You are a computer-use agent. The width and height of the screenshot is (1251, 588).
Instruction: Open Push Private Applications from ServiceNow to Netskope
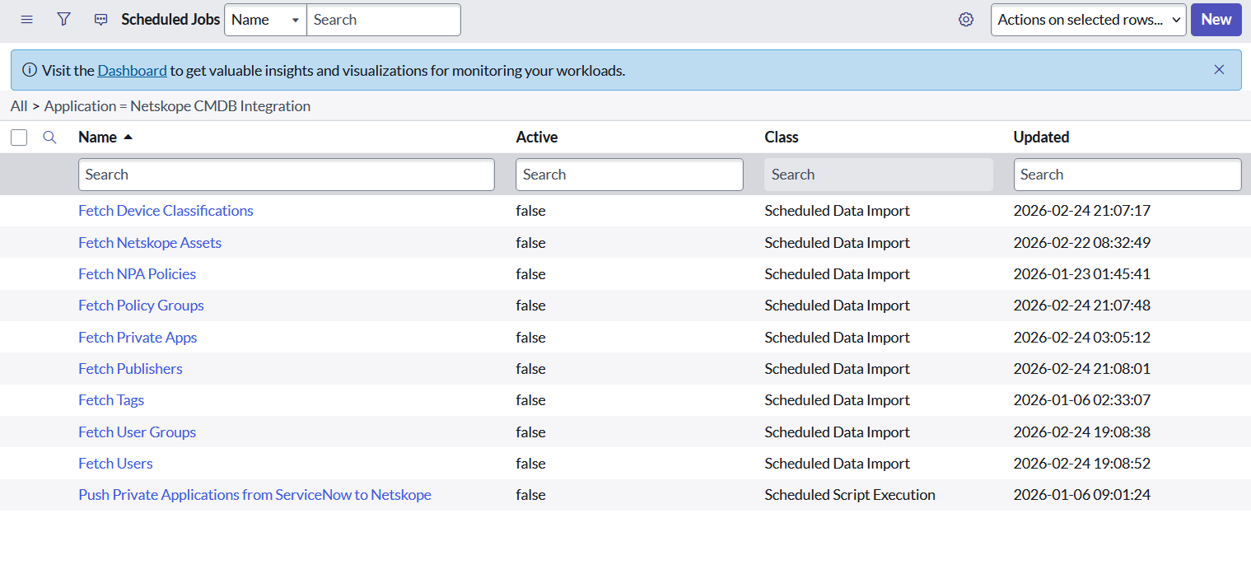click(254, 495)
